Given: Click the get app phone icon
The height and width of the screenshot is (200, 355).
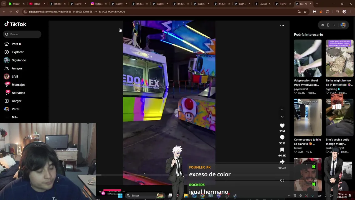Looking at the screenshot, I should click(x=328, y=25).
